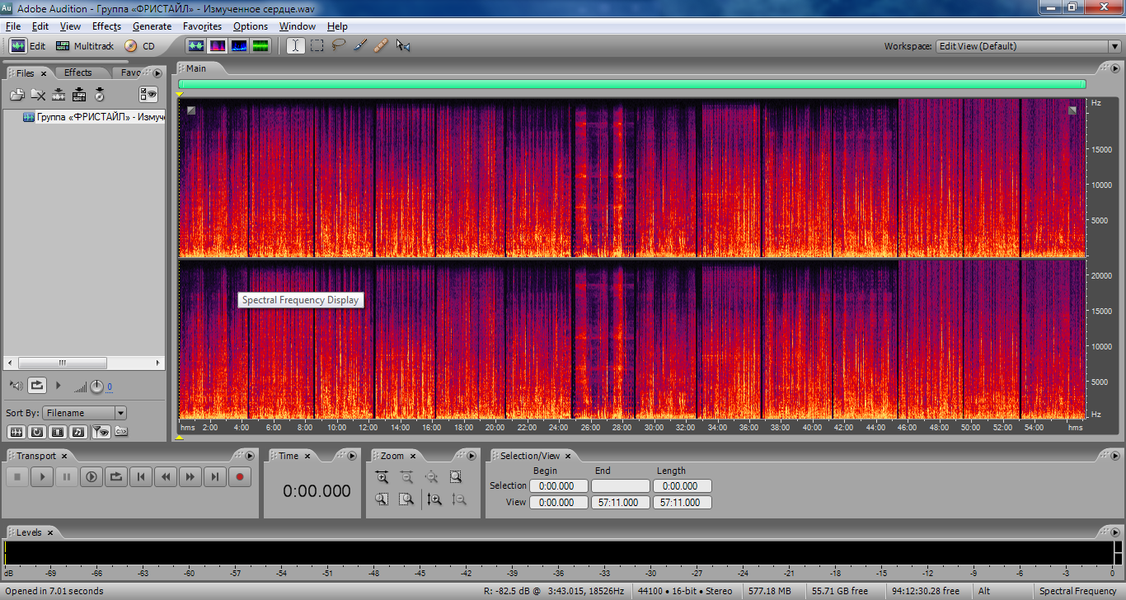The image size is (1126, 600).
Task: Switch to Edit view button
Action: 28,46
